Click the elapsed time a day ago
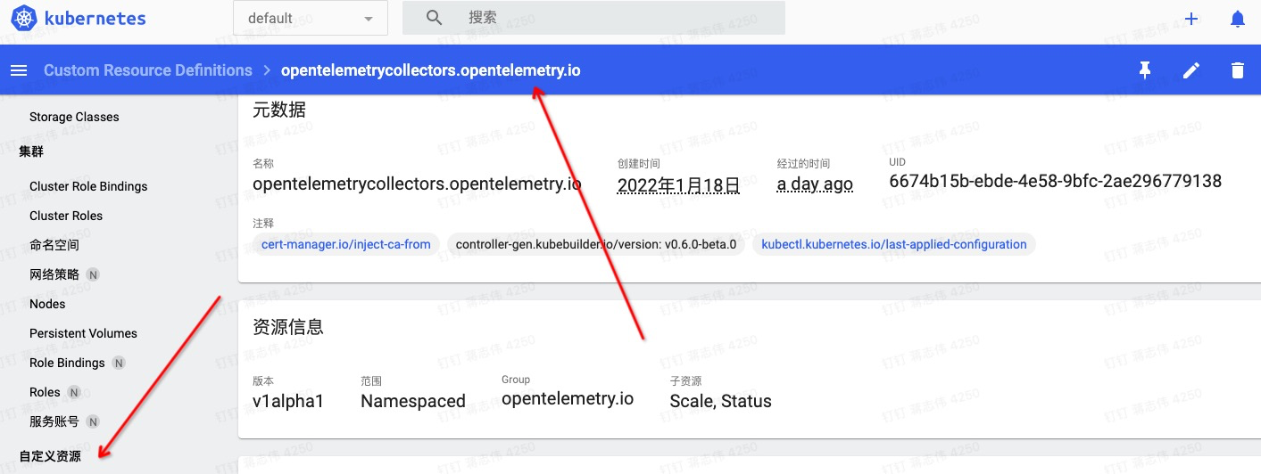 pyautogui.click(x=815, y=184)
